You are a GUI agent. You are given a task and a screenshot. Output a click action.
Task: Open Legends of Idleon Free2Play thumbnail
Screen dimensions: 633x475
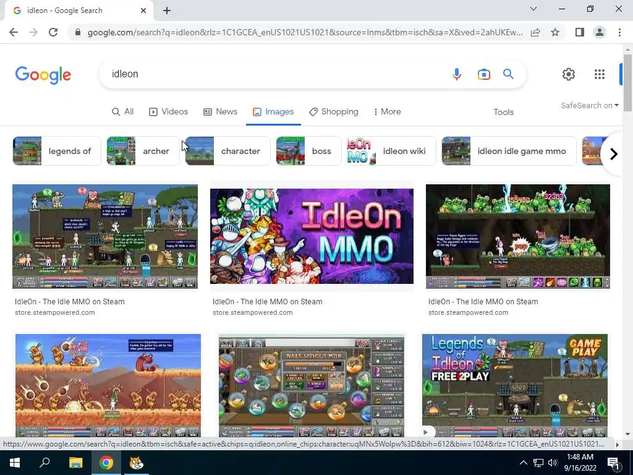tap(515, 385)
